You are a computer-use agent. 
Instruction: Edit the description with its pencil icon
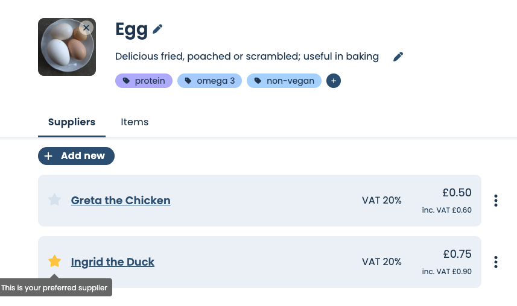[398, 57]
